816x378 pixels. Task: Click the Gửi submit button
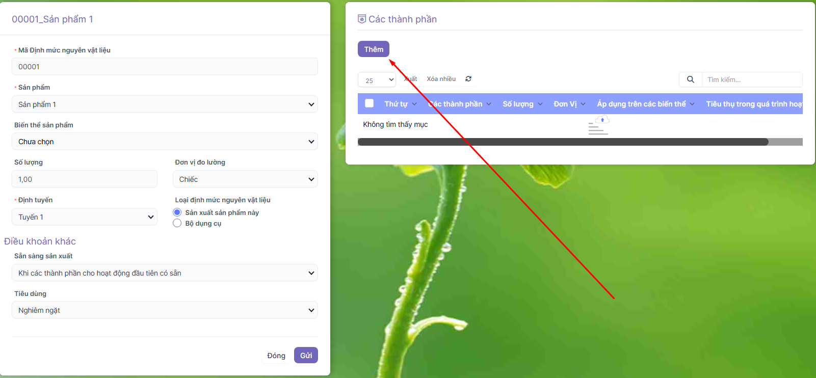(306, 356)
